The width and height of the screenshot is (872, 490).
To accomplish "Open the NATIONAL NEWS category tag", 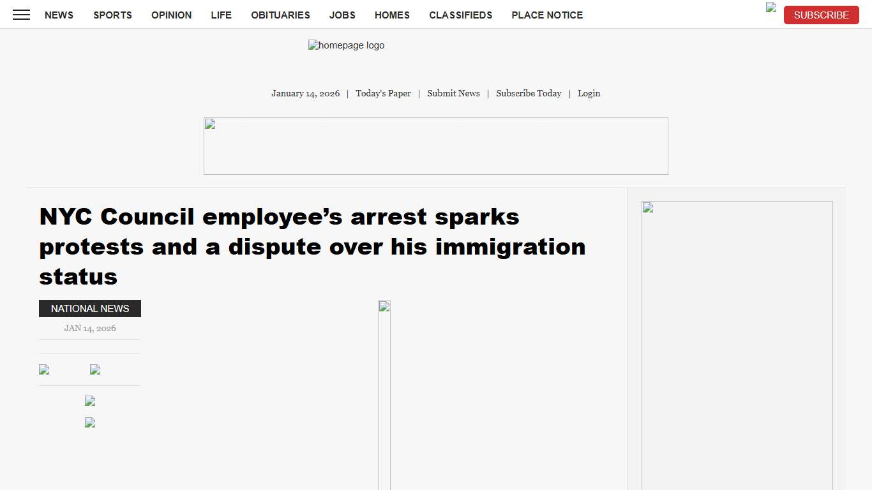I will [89, 308].
